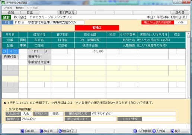Screen dimensions: 192x135
Task: Click the 戻る button
Action: coord(180,131)
